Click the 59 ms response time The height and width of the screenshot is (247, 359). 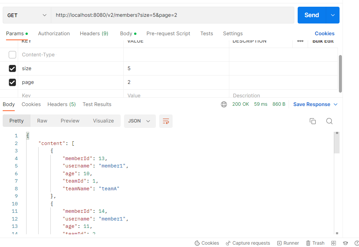click(260, 104)
